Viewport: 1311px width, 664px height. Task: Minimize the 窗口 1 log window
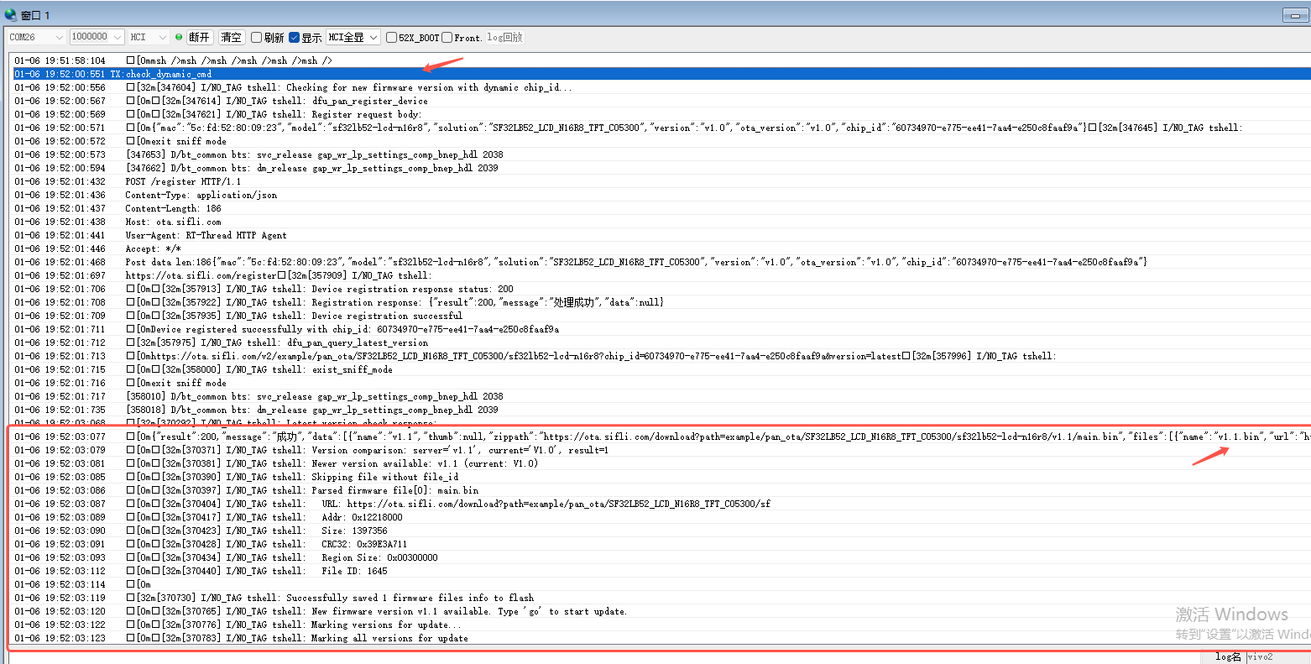point(1294,16)
